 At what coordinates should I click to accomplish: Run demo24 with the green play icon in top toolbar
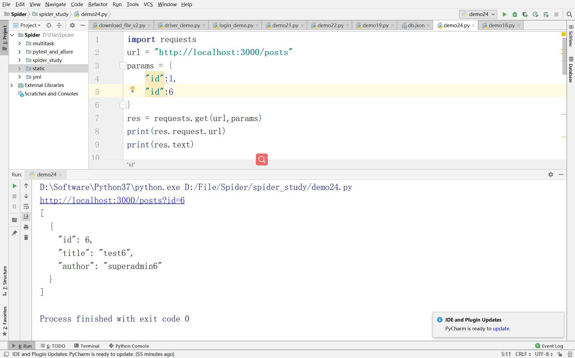pyautogui.click(x=504, y=14)
